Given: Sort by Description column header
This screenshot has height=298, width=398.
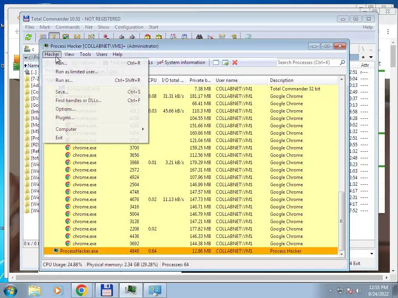Looking at the screenshot, I should [303, 80].
